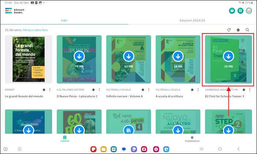Click title Il Nuovo Poros - Laboratorio 2

[x=77, y=96]
